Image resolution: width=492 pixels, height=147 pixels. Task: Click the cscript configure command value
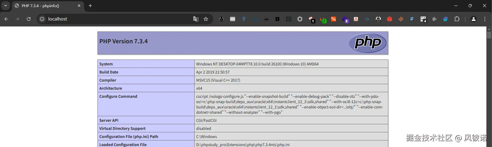point(290,104)
